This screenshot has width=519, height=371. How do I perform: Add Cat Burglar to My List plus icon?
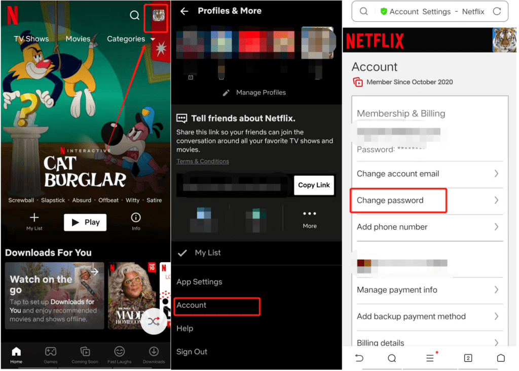[x=34, y=217]
